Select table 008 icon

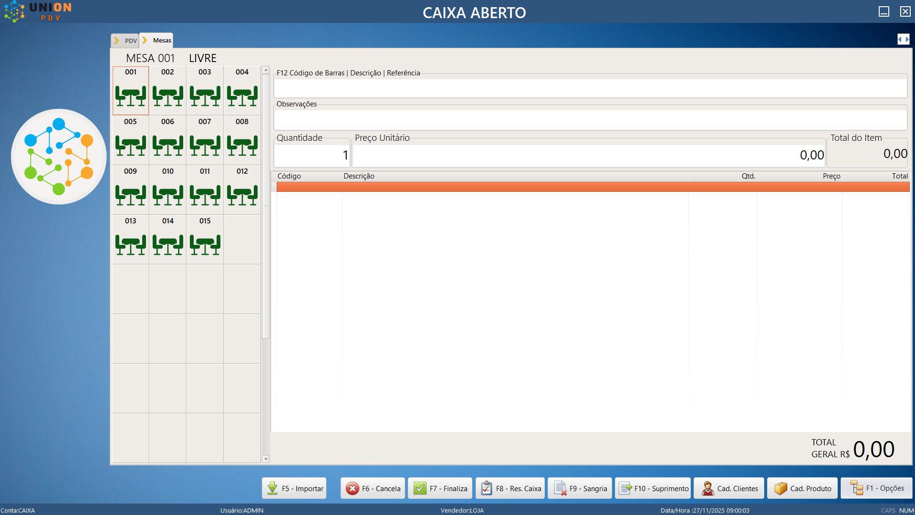click(242, 146)
